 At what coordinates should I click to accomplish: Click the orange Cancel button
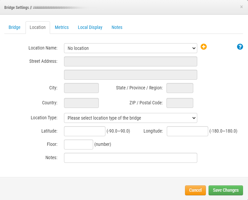[195, 190]
